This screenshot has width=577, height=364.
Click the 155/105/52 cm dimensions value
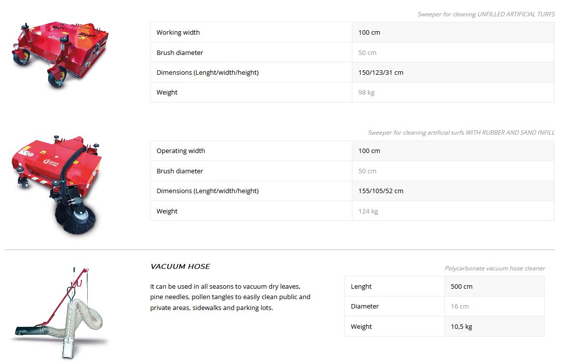380,191
